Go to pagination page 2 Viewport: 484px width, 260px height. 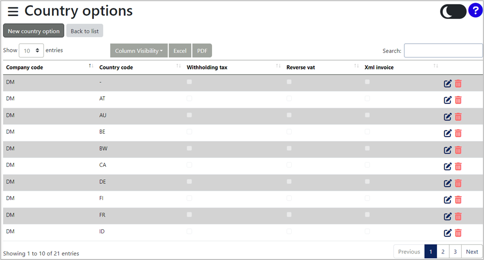443,252
